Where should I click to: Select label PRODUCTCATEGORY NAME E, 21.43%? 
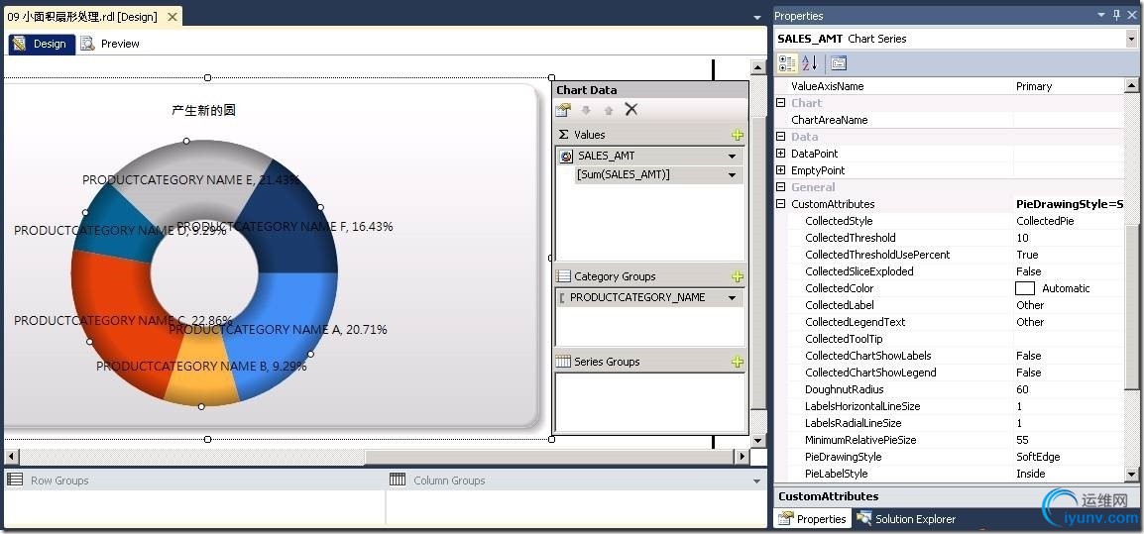190,179
